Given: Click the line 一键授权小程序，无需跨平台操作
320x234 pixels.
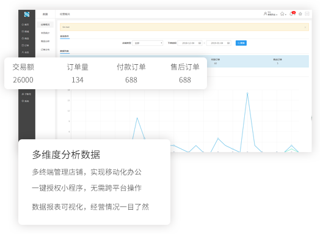Looking at the screenshot, I should (x=87, y=188).
